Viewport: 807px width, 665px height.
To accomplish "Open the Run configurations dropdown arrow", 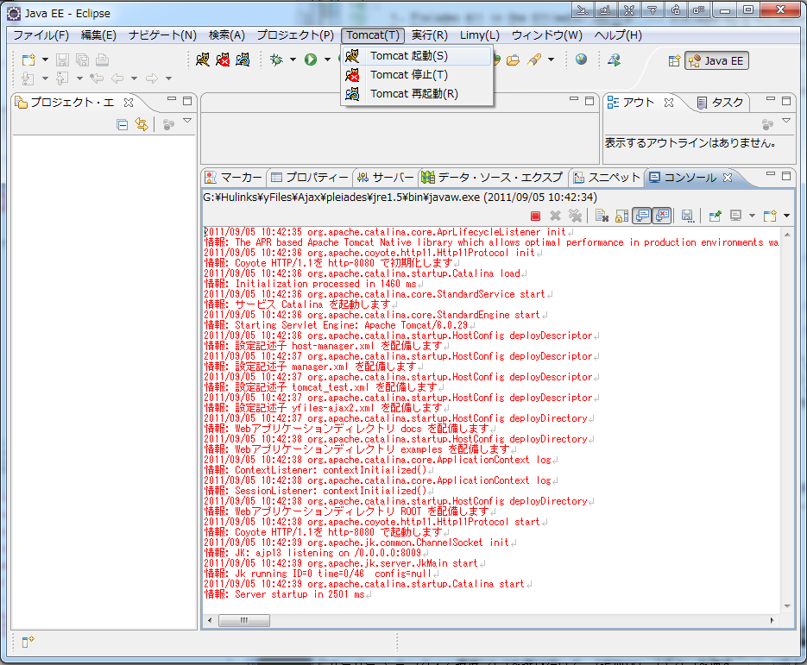I will [x=327, y=60].
